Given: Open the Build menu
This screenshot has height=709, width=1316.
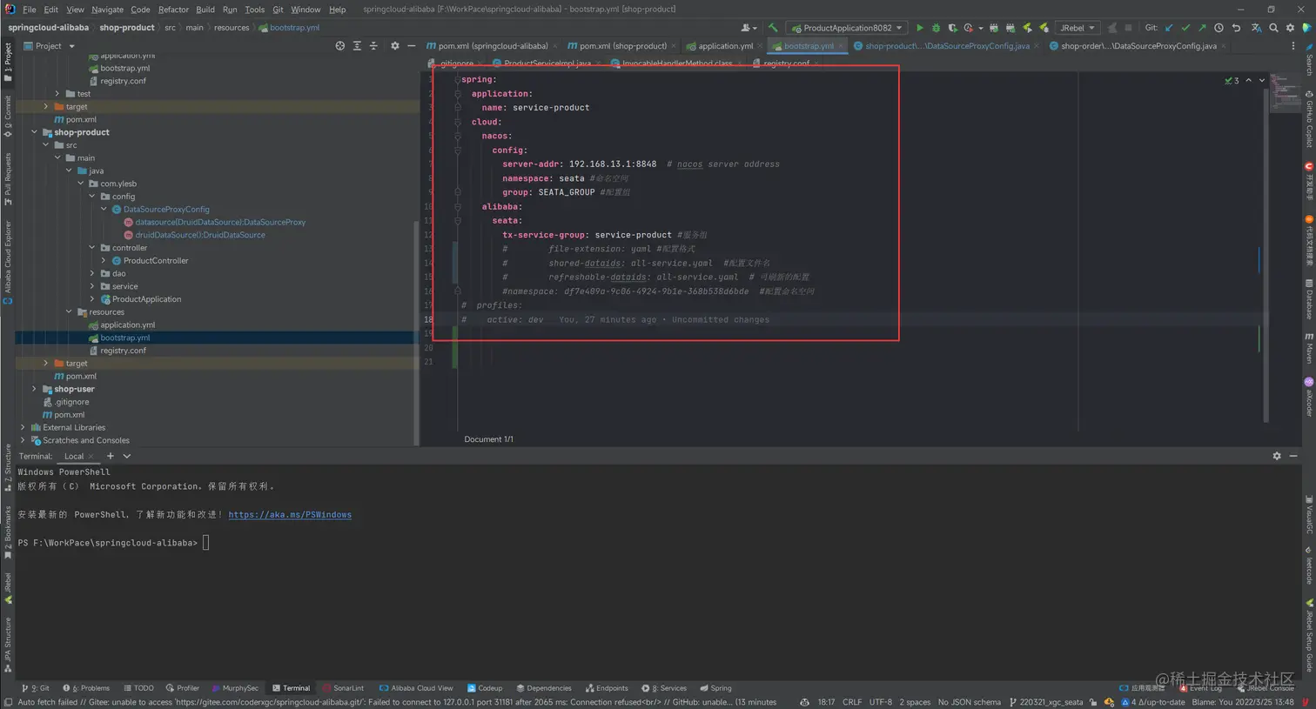Looking at the screenshot, I should [205, 10].
